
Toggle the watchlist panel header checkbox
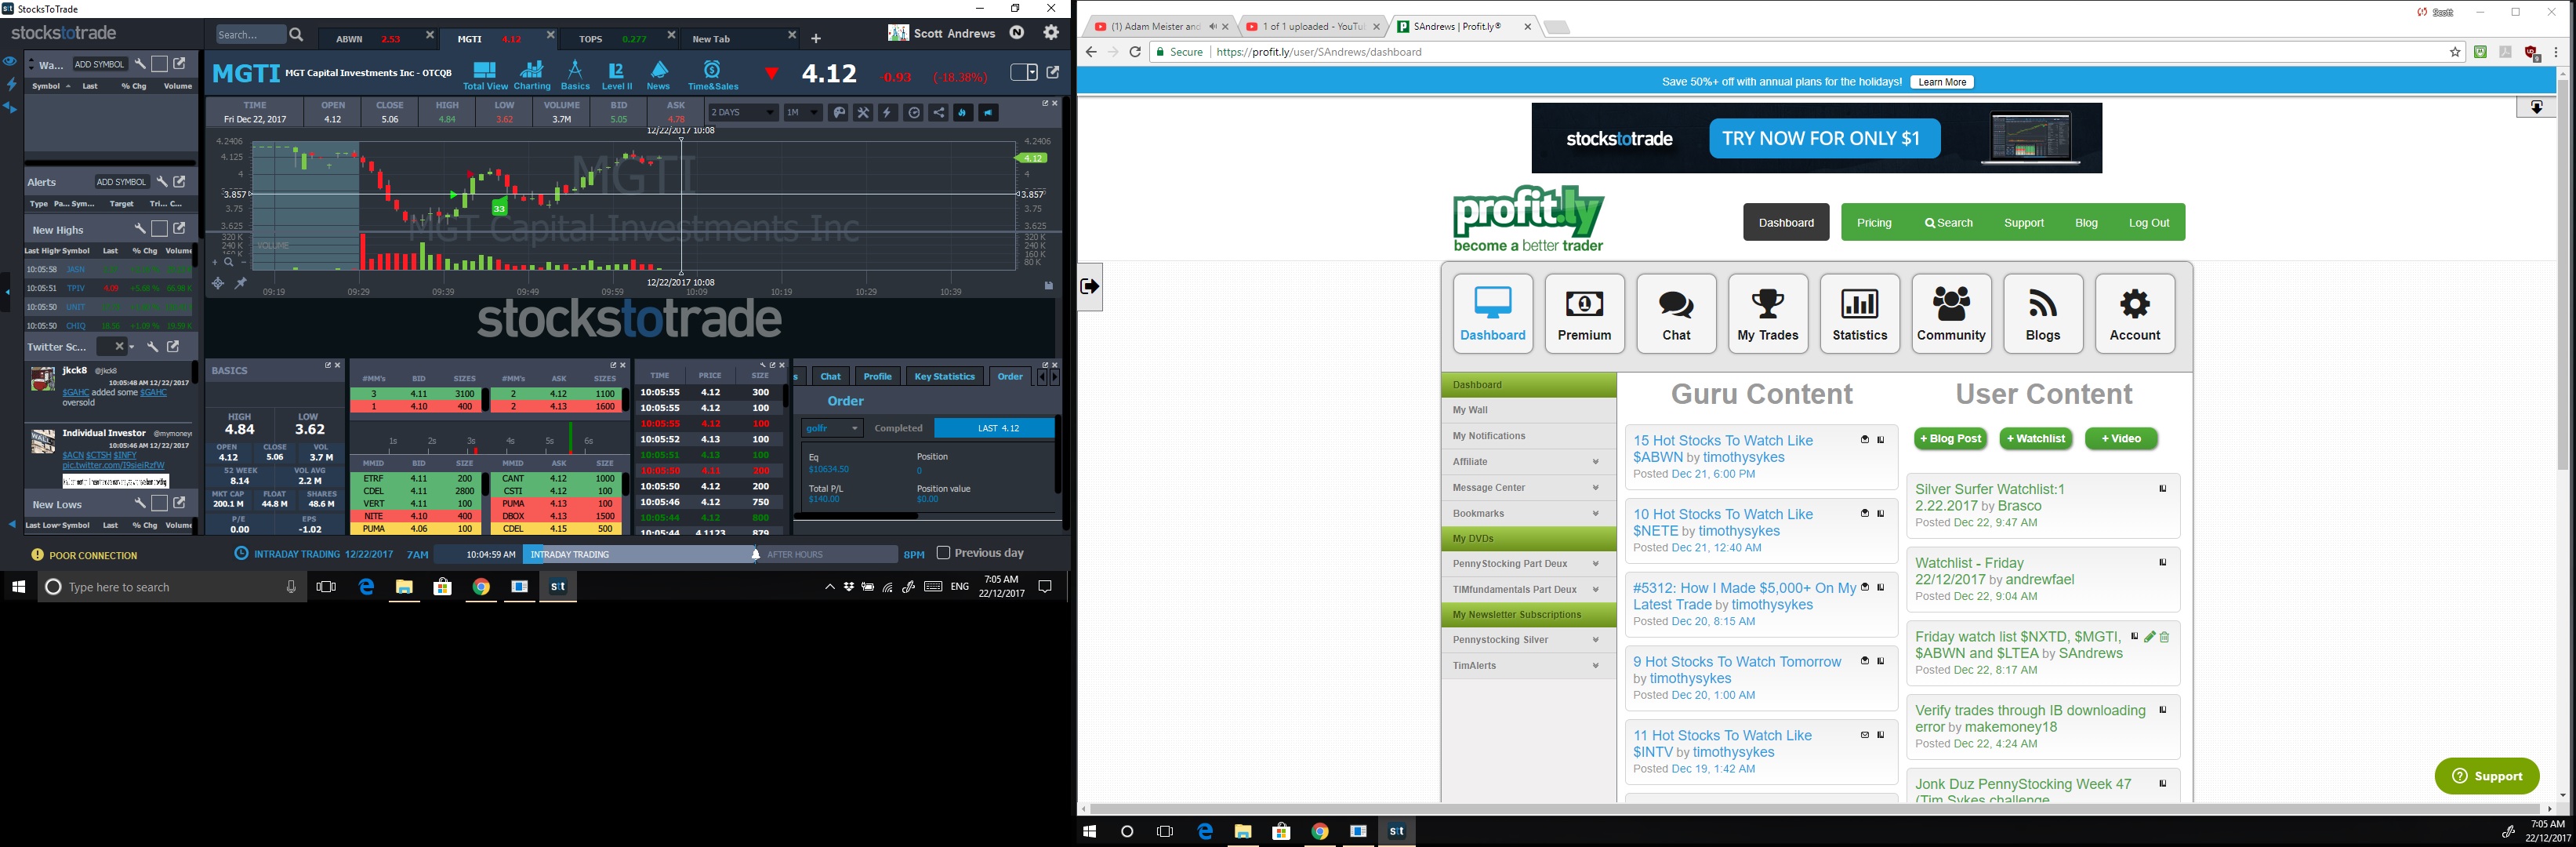pyautogui.click(x=159, y=64)
